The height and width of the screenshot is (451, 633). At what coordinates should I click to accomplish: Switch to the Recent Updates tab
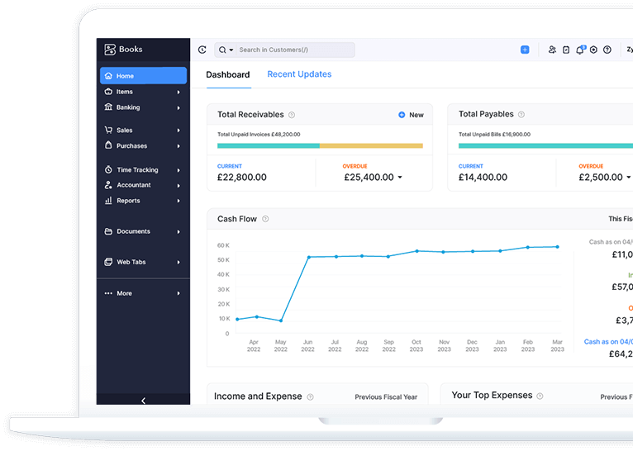299,74
